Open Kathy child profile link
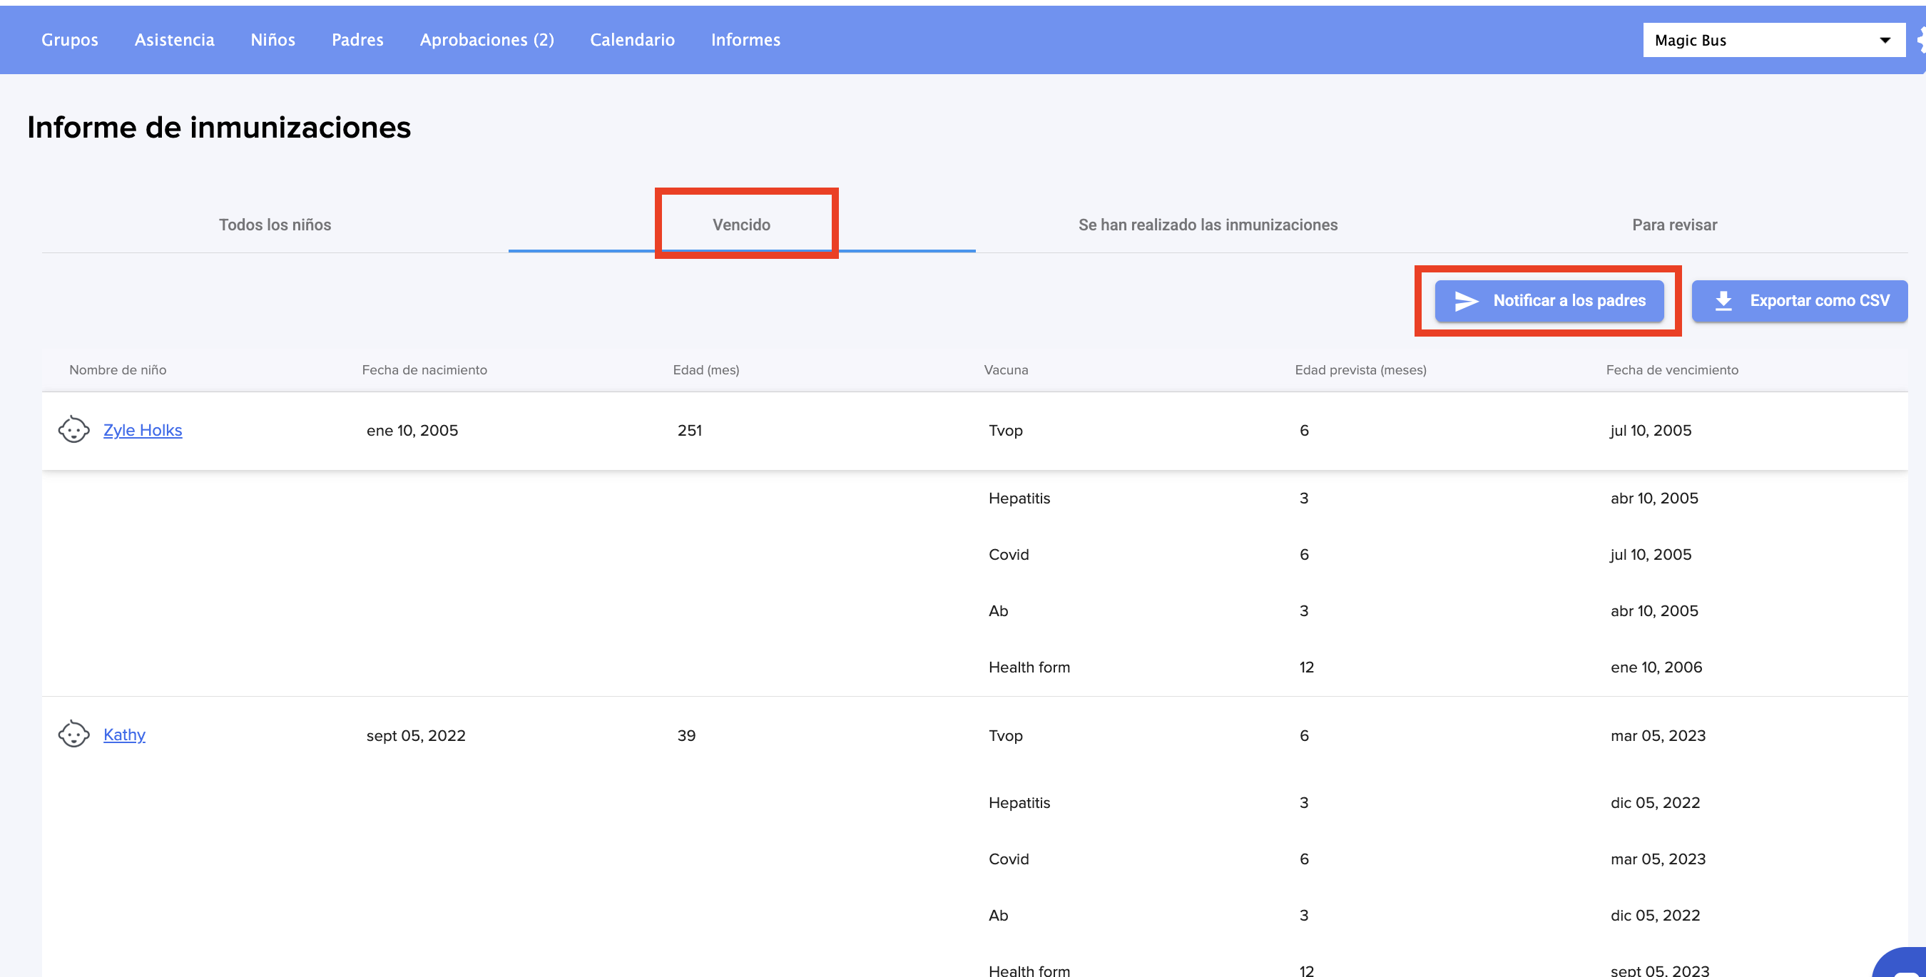The height and width of the screenshot is (977, 1926). point(124,734)
